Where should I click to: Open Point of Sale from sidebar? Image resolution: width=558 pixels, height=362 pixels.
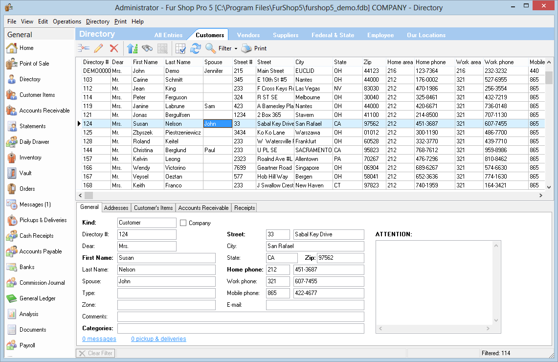(34, 64)
